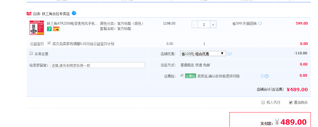Screen dimensions: 318x127
Task: Open the 铁三角ATR2500电容麦克风 product title link
Action: pos(72,23)
